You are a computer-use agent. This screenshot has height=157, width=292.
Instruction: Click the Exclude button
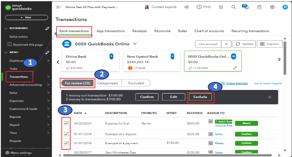click(200, 97)
